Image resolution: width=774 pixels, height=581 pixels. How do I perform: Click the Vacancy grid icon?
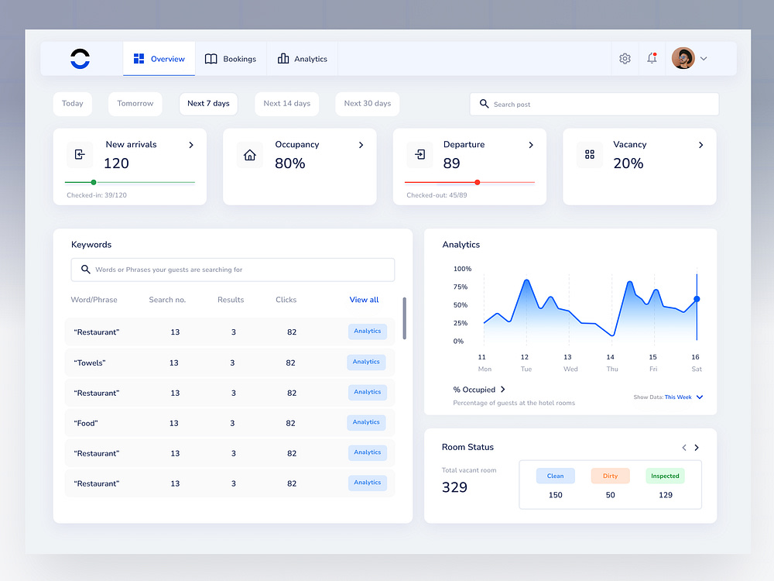pos(590,155)
